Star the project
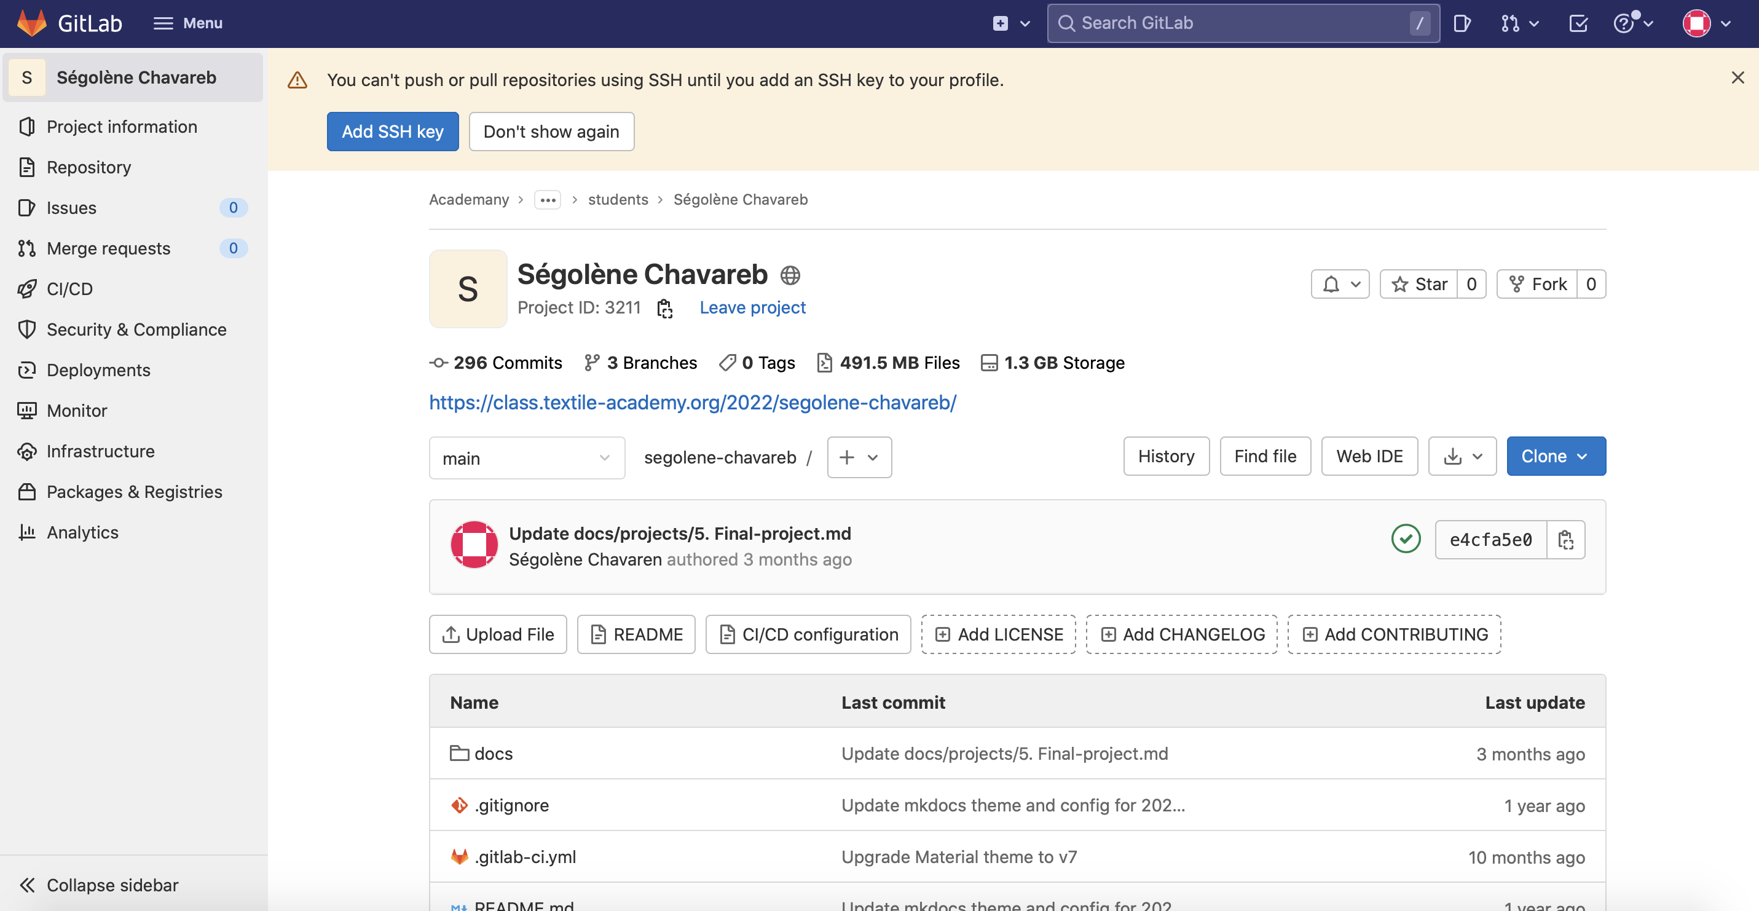The width and height of the screenshot is (1759, 911). 1419,284
